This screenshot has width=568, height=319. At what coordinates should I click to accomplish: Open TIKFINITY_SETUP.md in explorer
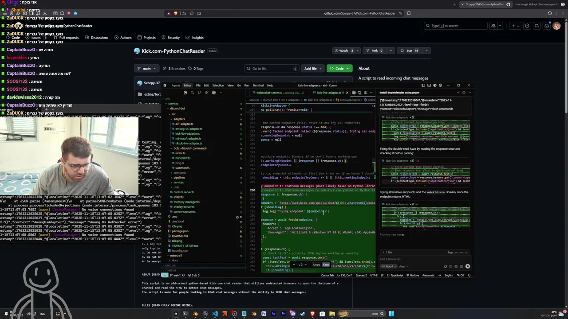point(185,246)
